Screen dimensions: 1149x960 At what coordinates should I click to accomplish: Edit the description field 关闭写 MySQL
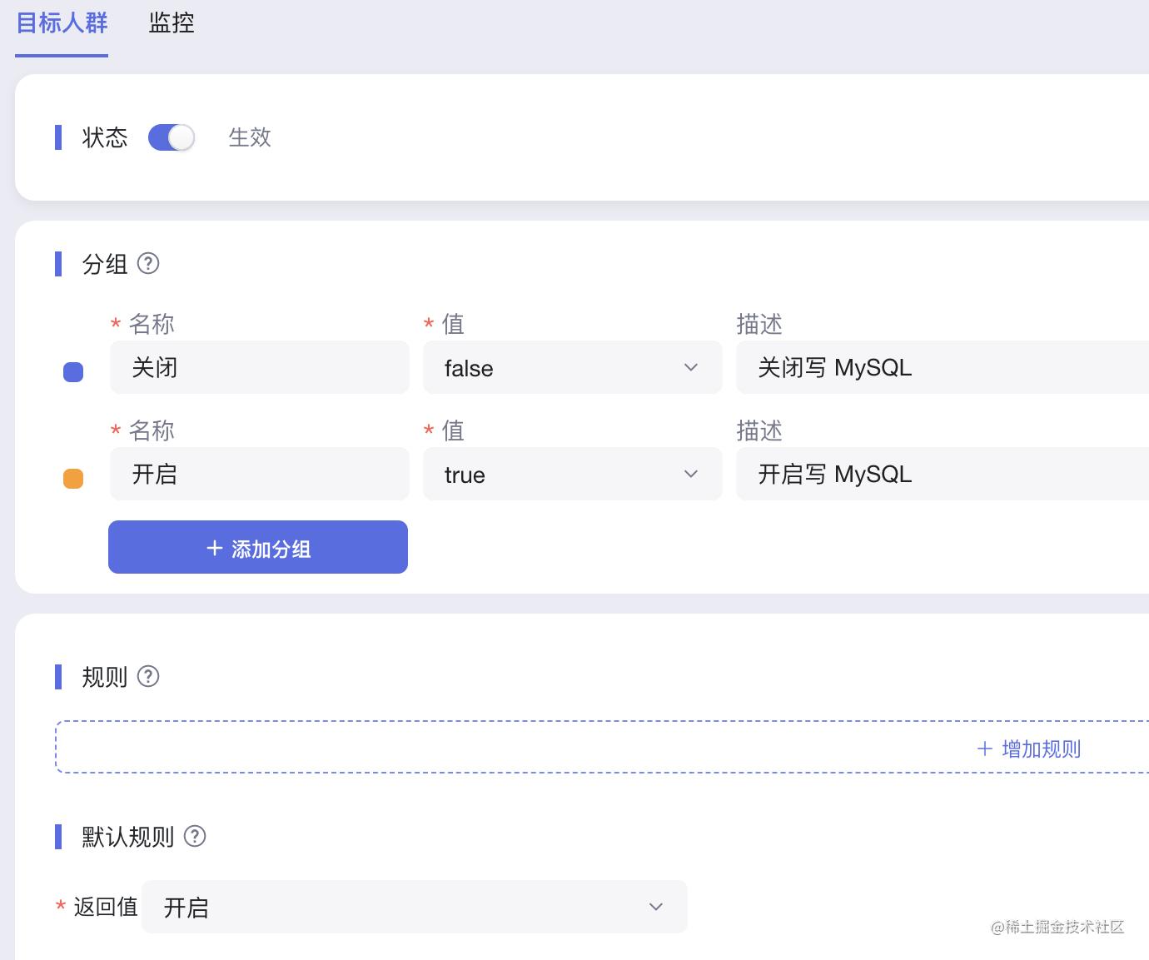(x=941, y=367)
